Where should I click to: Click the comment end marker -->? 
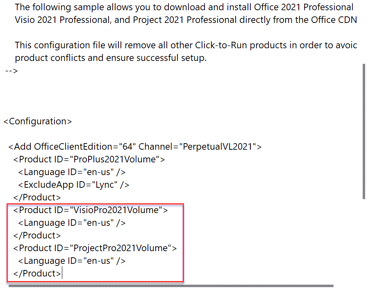11,71
